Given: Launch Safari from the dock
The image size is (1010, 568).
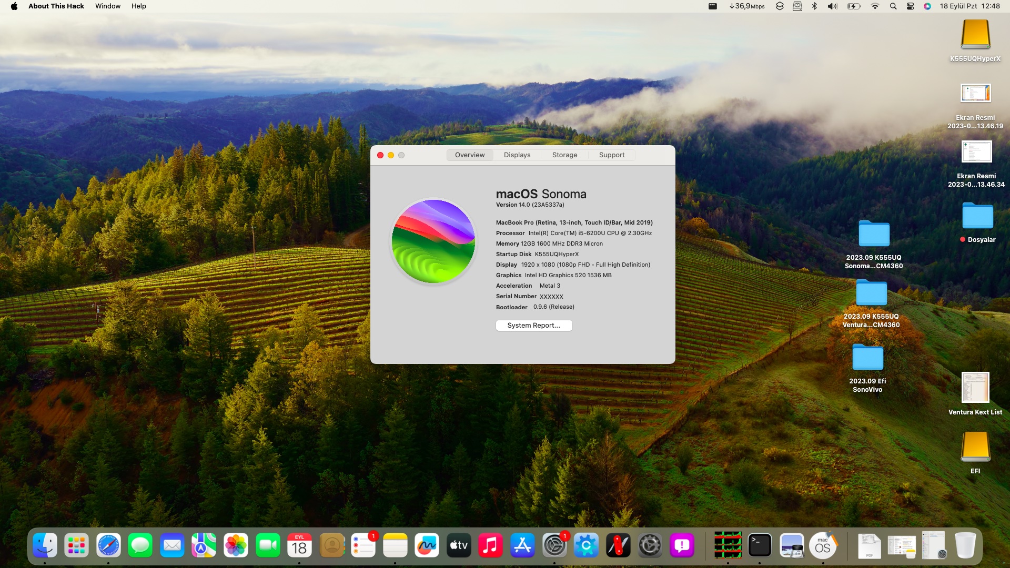Looking at the screenshot, I should [x=108, y=545].
